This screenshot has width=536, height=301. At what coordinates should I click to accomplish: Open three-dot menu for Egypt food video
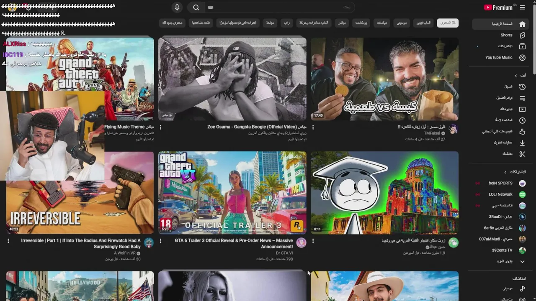tap(313, 127)
